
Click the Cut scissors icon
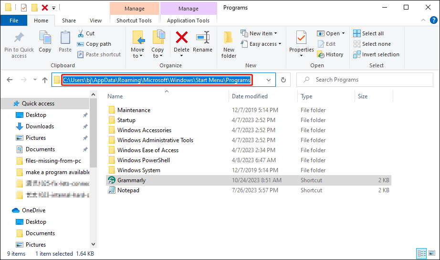[81, 33]
